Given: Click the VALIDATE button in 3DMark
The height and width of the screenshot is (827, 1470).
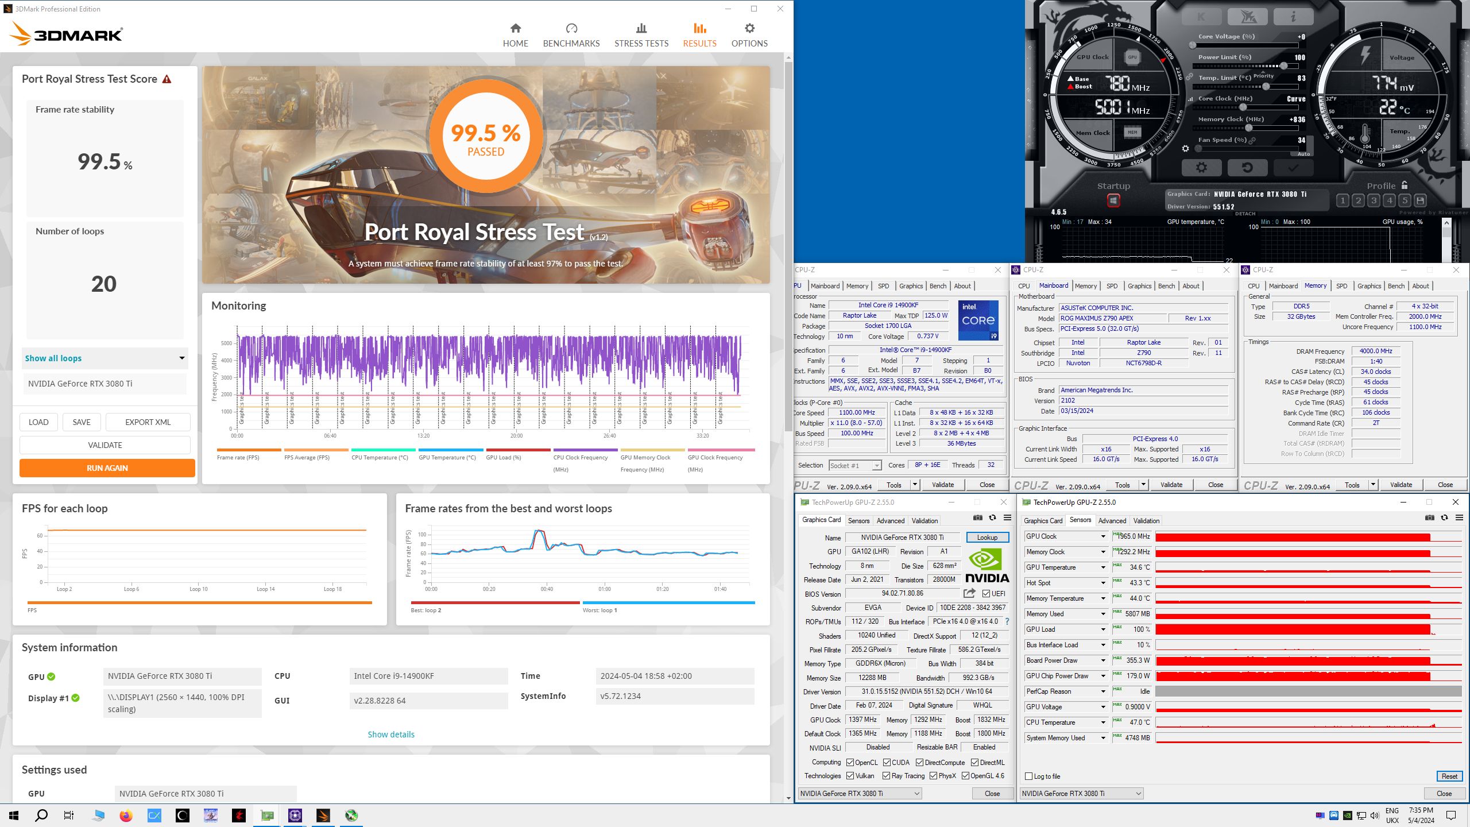Looking at the screenshot, I should tap(105, 445).
